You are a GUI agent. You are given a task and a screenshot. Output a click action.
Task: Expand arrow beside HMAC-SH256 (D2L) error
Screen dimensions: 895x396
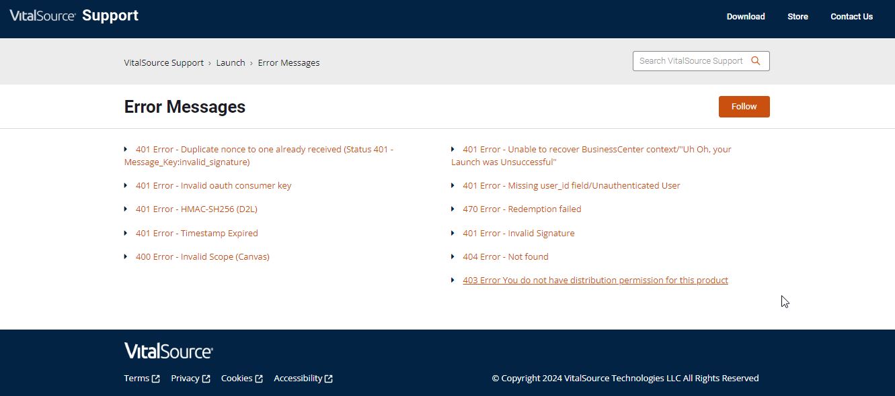point(126,209)
